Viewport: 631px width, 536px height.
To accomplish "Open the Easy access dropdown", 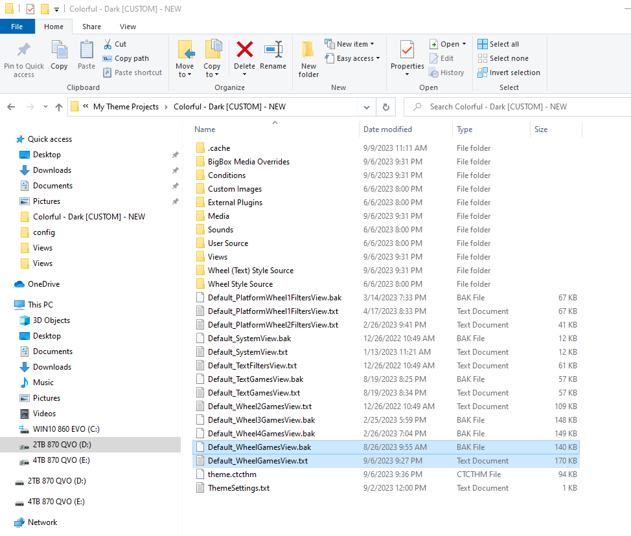I will click(352, 58).
